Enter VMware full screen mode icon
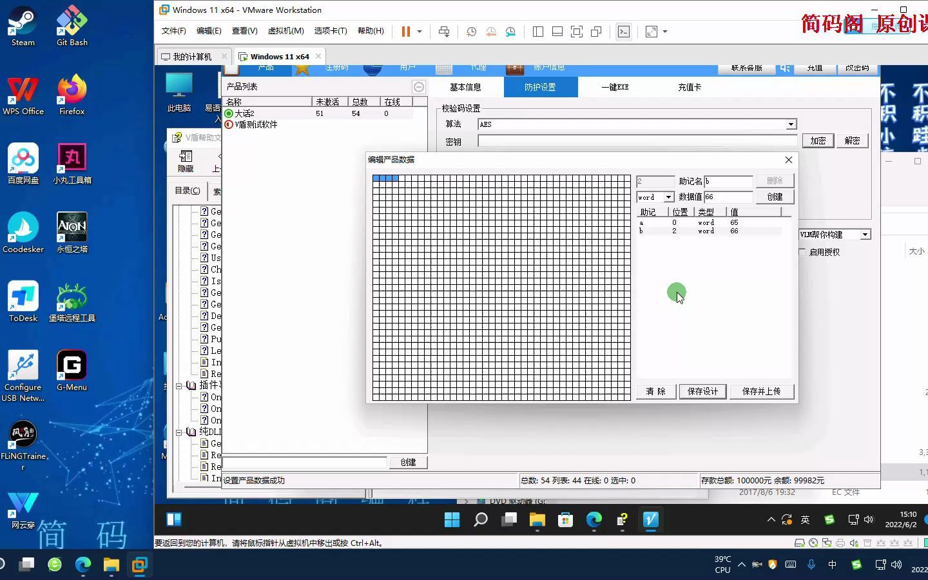The height and width of the screenshot is (580, 928). point(577,31)
